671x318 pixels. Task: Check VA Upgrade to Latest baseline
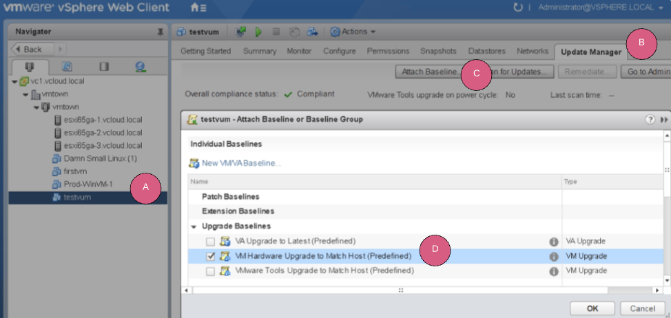pos(210,242)
